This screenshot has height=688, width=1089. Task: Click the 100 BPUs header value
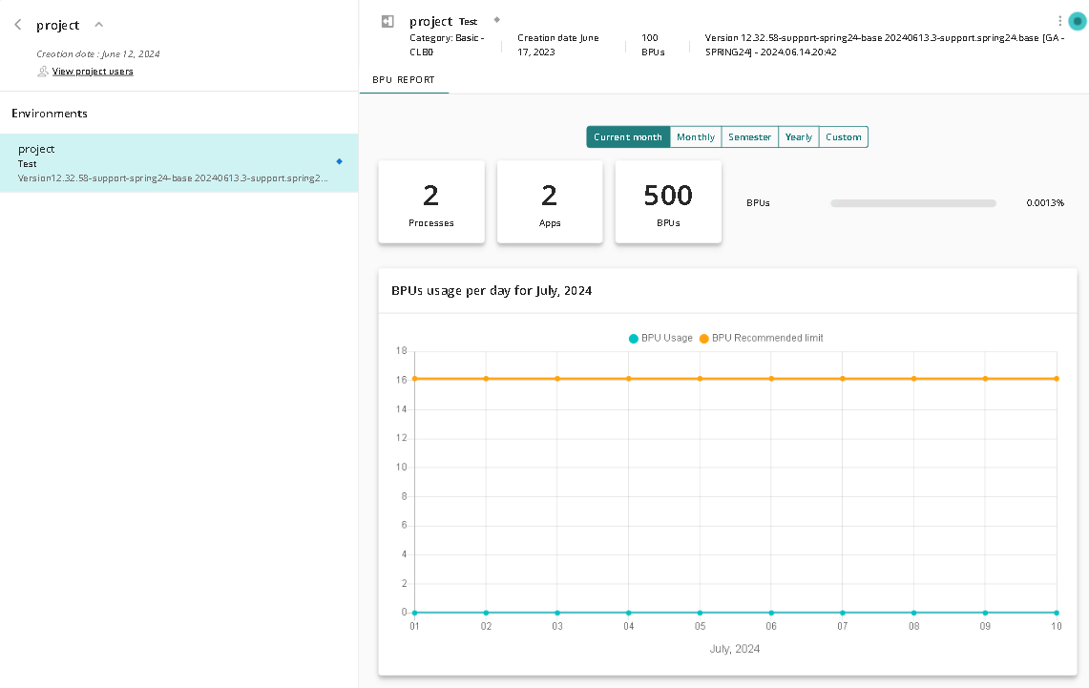653,45
